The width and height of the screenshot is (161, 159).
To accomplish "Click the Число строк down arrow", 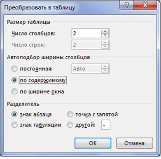I will point(105,47).
